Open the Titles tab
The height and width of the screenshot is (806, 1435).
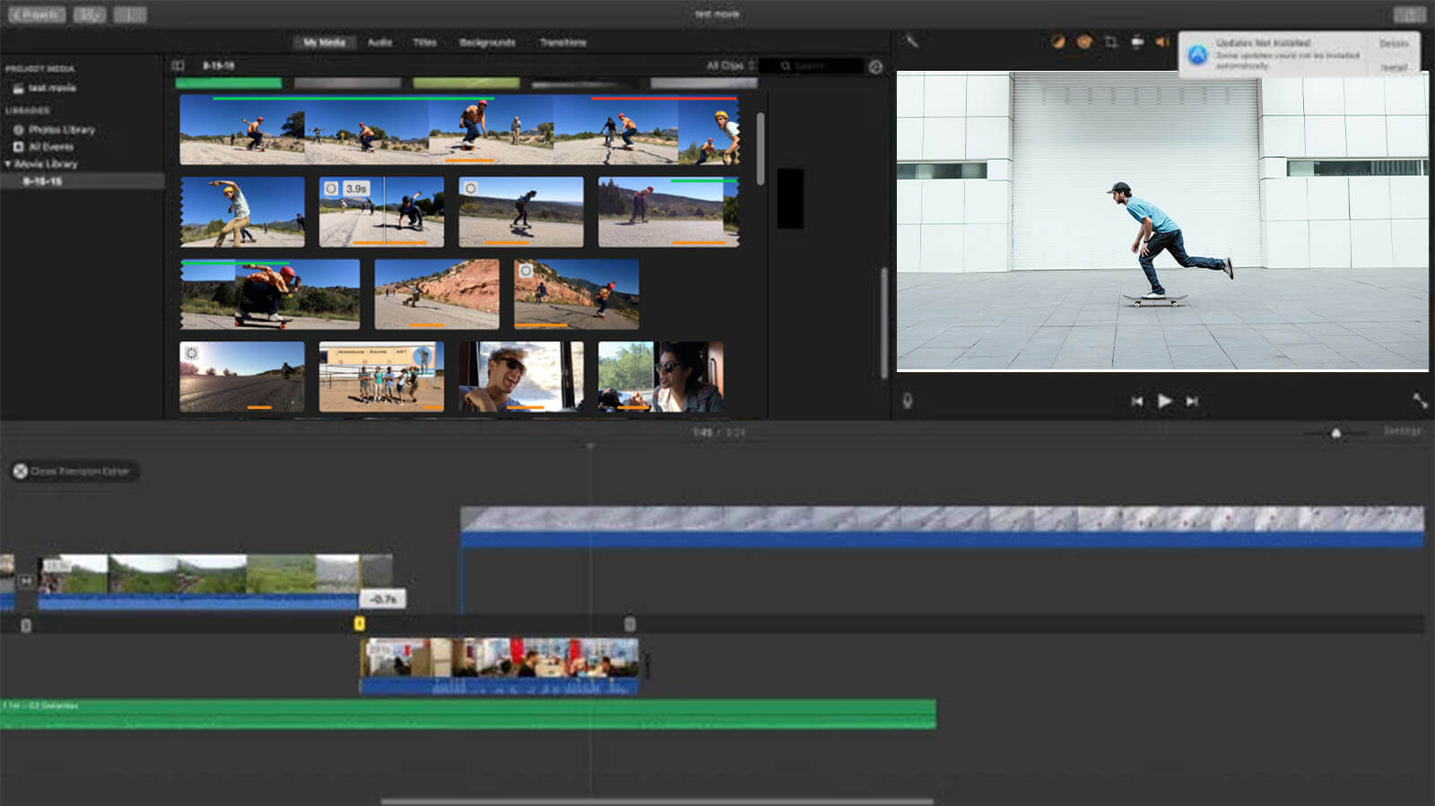[x=424, y=42]
